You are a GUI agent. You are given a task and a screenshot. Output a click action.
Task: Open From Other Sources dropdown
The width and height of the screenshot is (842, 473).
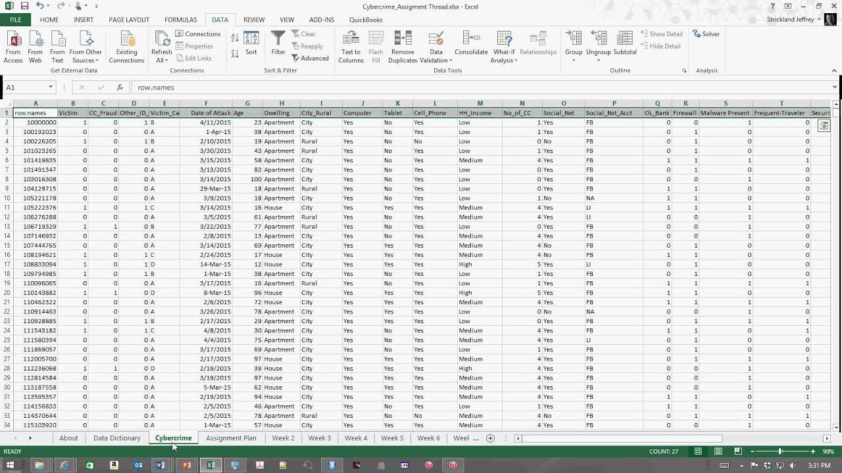coord(86,47)
